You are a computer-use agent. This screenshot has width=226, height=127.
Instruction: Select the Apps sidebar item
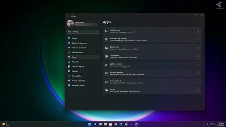click(x=83, y=57)
